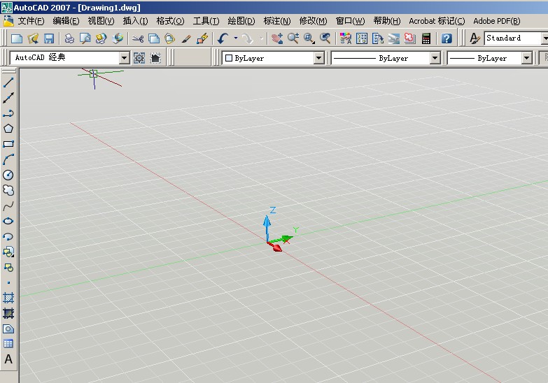Expand the ByLayer color control dropdown
The height and width of the screenshot is (383, 548).
[318, 58]
